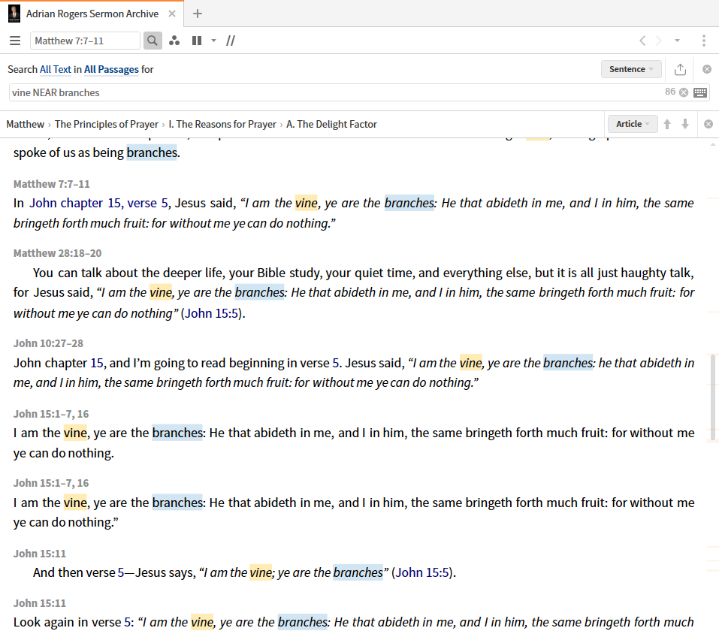Close the Adrian Rogers Sermon Archive tab

(x=172, y=14)
